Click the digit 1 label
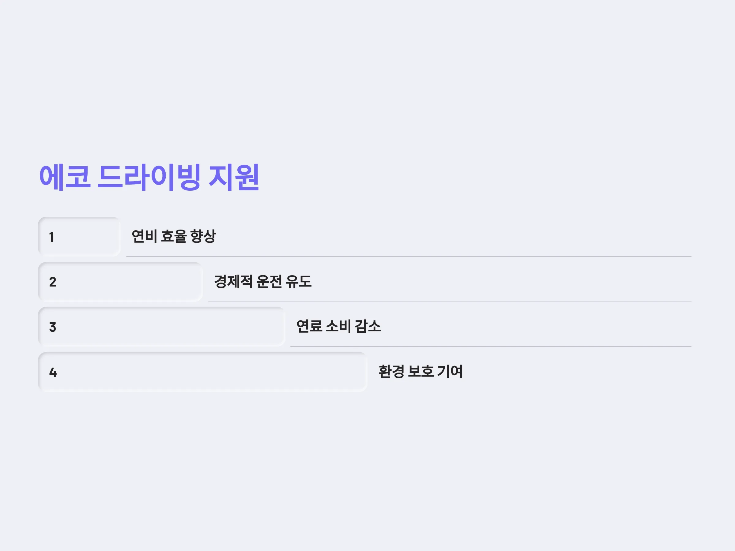 pyautogui.click(x=51, y=237)
